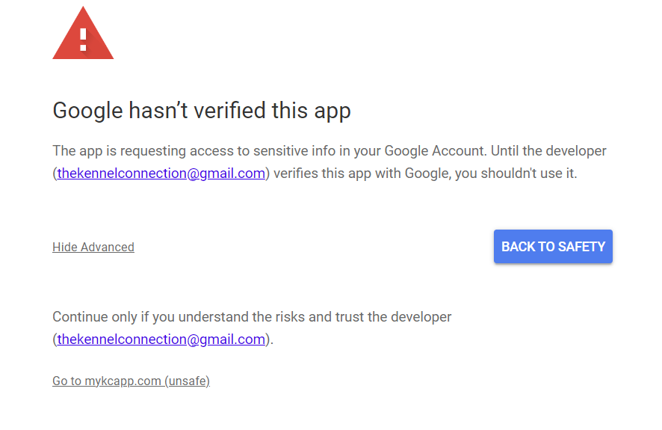Click the words Google Account in the paragraph
The height and width of the screenshot is (430, 662).
coord(436,151)
